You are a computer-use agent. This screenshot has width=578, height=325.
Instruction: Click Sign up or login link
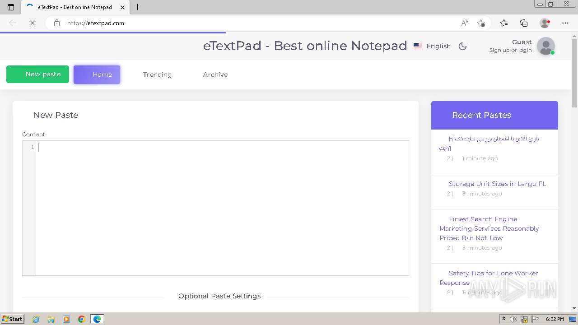tap(510, 50)
